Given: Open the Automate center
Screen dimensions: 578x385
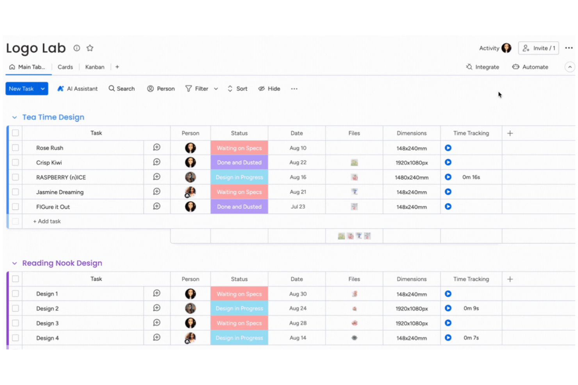Looking at the screenshot, I should point(530,67).
